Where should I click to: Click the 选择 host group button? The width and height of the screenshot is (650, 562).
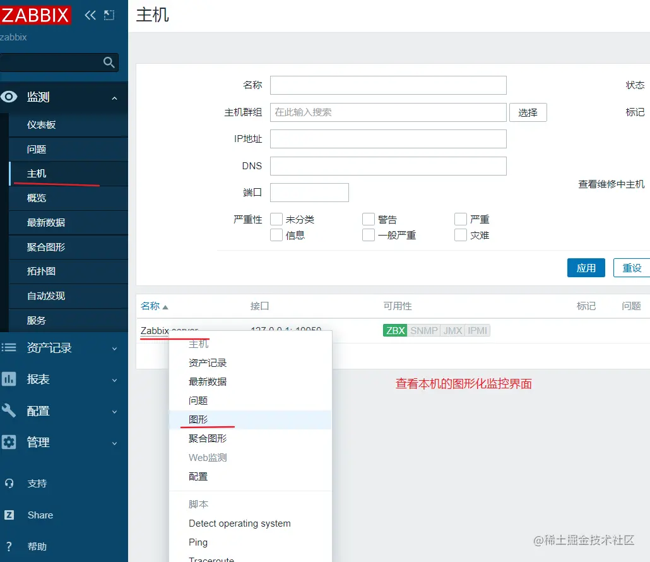tap(528, 112)
